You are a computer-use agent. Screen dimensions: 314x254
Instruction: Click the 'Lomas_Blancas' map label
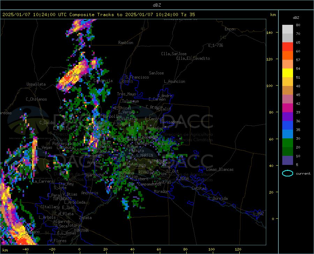(x=220, y=169)
